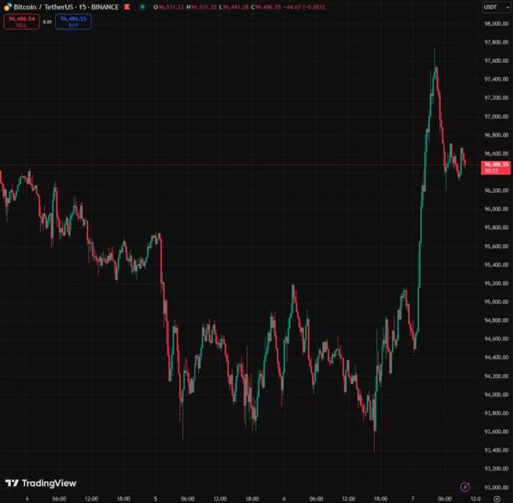Click the red flag icon beside BINANCE
This screenshot has width=513, height=503.
(x=126, y=7)
